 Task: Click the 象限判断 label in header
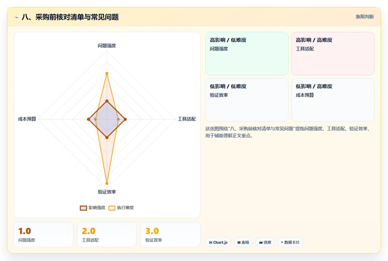pyautogui.click(x=365, y=17)
